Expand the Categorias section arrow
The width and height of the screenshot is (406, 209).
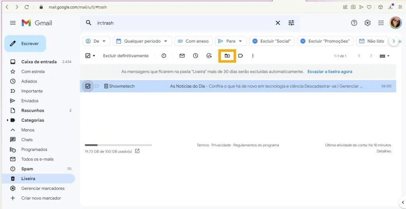(8, 120)
